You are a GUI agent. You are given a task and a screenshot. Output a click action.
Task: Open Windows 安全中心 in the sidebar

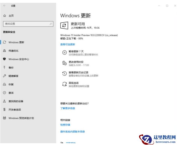tap(19, 59)
